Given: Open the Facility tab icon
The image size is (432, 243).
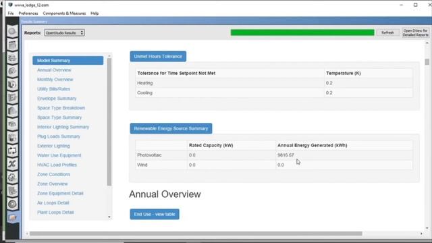Looking at the screenshot, I should (x=12, y=111).
